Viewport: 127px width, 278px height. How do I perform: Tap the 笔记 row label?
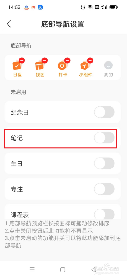[17, 138]
